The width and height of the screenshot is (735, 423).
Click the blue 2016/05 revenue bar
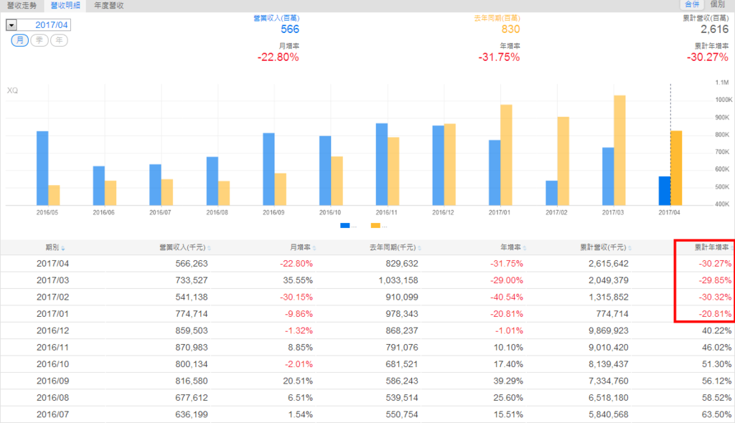click(42, 168)
